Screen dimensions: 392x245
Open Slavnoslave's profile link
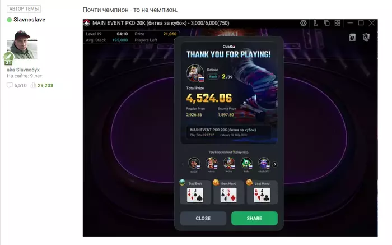29,20
